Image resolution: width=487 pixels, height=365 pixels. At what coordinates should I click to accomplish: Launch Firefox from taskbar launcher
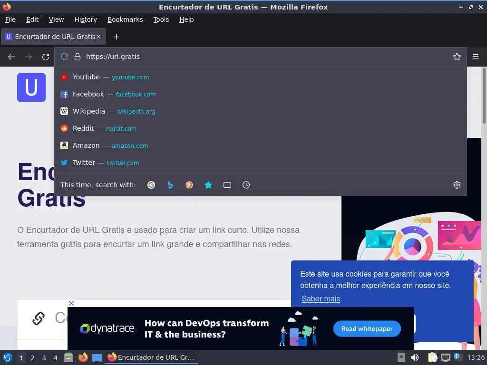coord(83,357)
